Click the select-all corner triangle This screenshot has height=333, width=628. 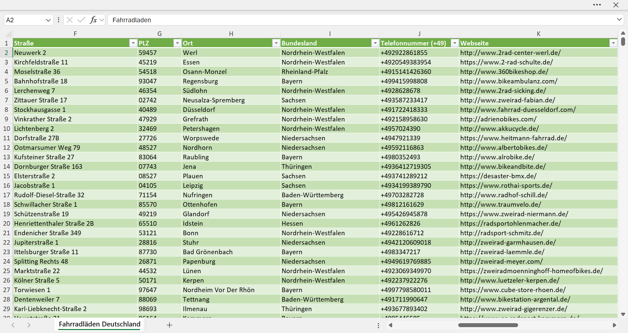[x=9, y=34]
